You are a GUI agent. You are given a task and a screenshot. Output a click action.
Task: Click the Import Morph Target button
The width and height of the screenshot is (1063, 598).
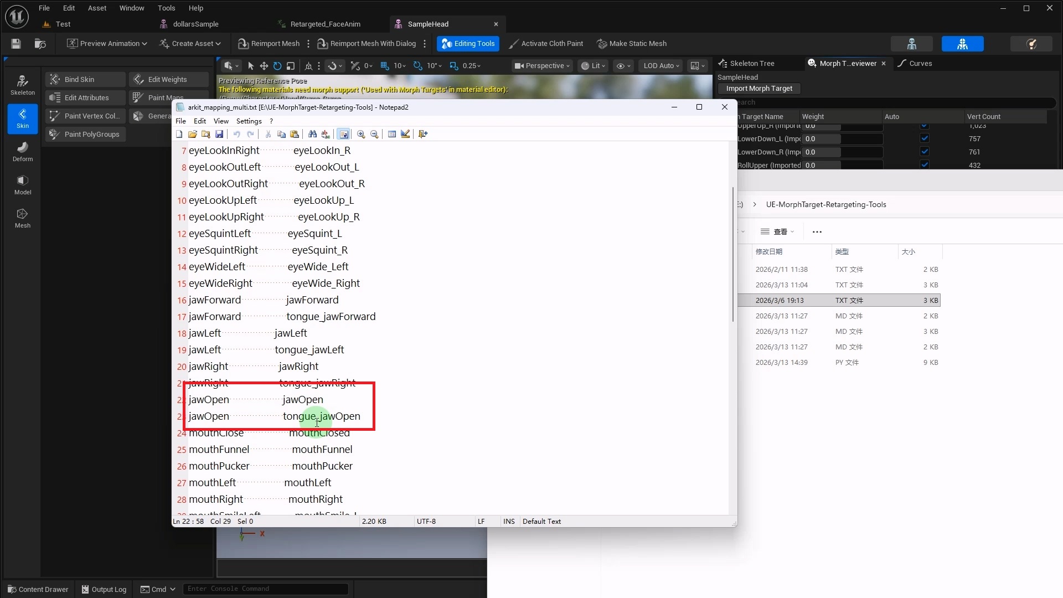tap(758, 88)
